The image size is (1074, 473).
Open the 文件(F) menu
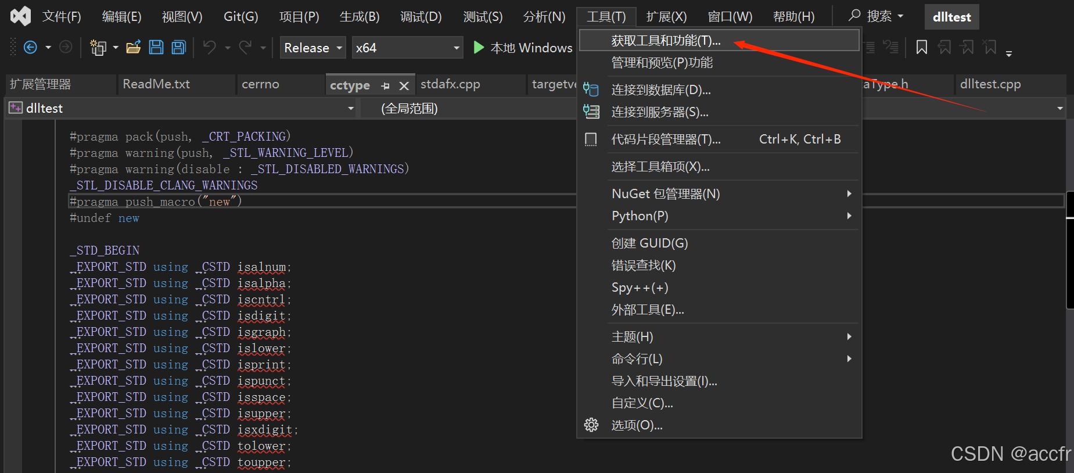pos(62,17)
